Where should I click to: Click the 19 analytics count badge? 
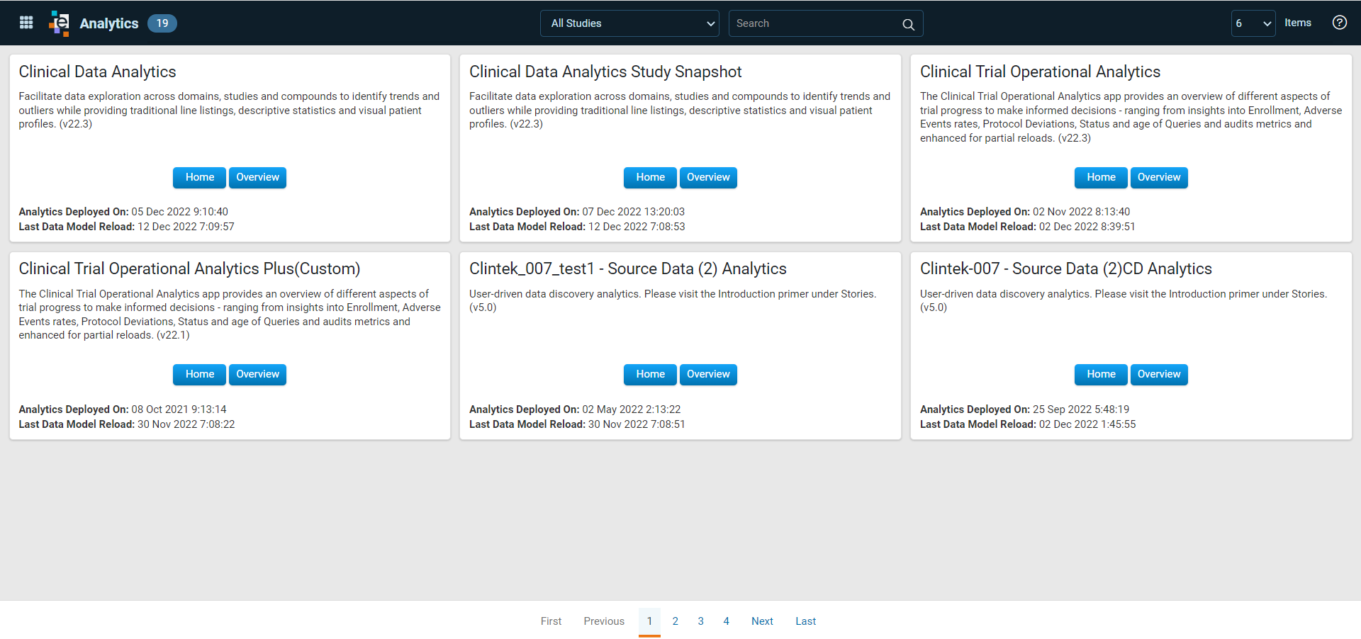click(162, 23)
